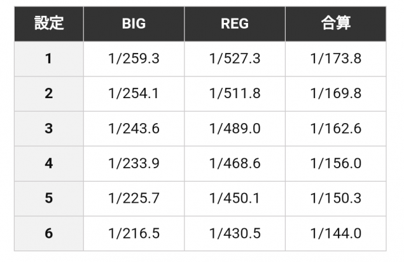
Task: Click combined value 1/173.8
Action: pos(335,59)
